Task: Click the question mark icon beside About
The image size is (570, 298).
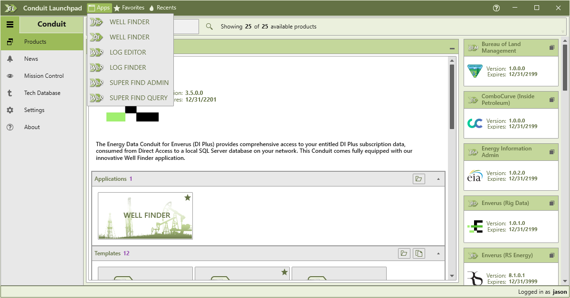Action: click(10, 127)
